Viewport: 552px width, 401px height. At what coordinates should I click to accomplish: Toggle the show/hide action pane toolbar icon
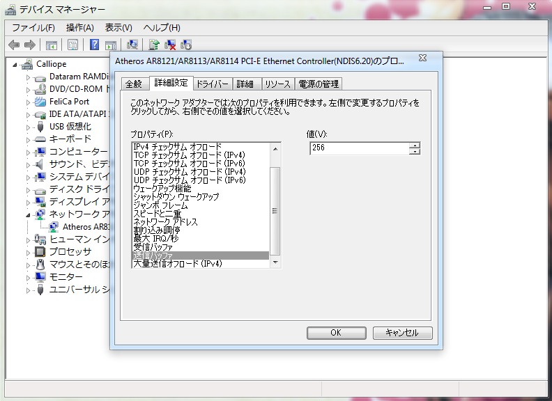(111, 45)
